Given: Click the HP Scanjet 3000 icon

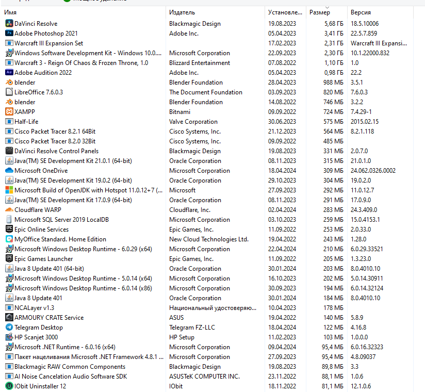Looking at the screenshot, I should [x=9, y=337].
